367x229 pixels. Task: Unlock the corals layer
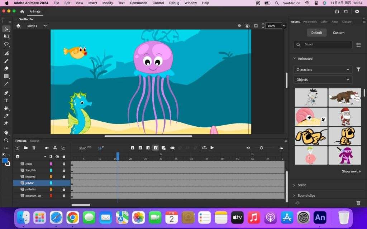coord(64,164)
